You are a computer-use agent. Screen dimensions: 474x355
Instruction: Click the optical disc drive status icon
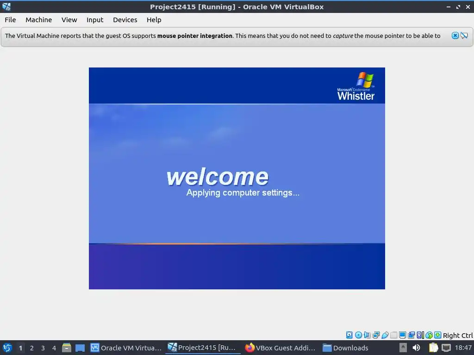coord(358,335)
